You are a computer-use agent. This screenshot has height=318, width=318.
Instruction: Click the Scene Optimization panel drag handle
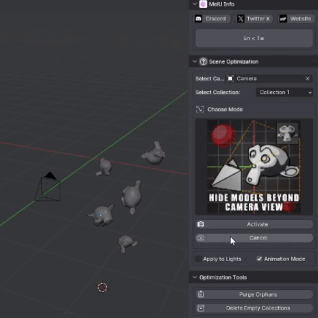pyautogui.click(x=314, y=61)
